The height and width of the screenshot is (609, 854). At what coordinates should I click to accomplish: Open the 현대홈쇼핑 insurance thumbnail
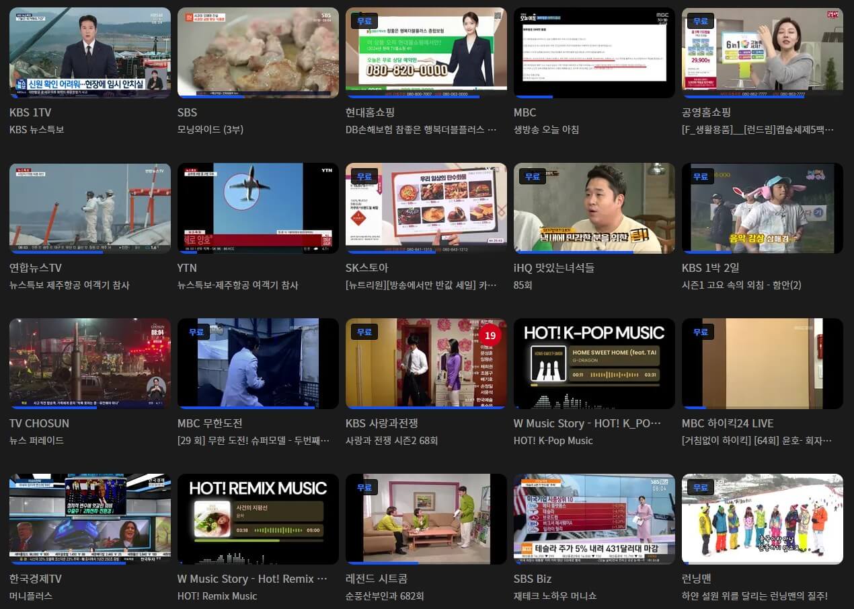[x=426, y=52]
